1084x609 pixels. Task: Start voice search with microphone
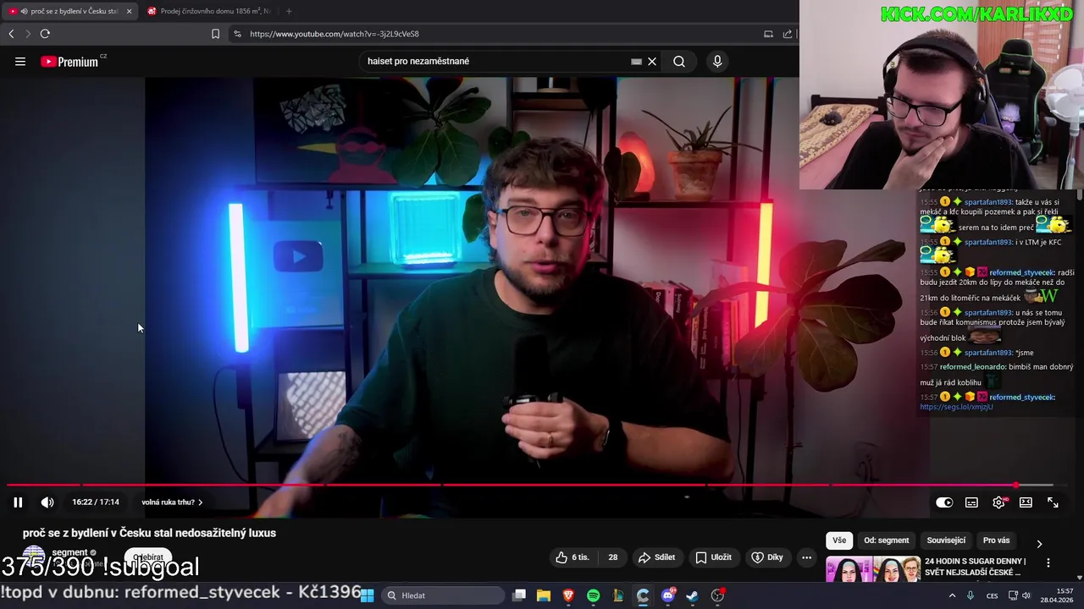click(x=717, y=61)
